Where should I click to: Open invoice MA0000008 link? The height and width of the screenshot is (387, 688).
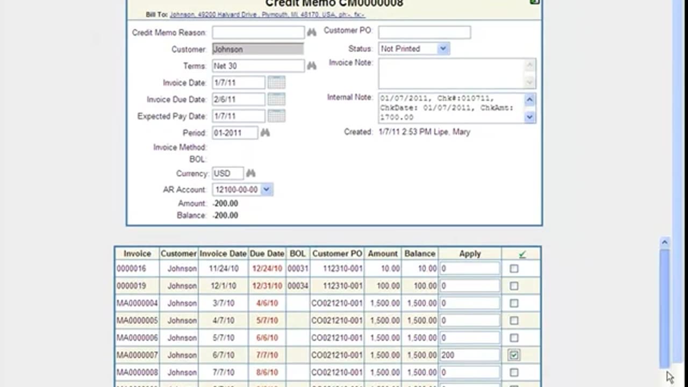[137, 372]
